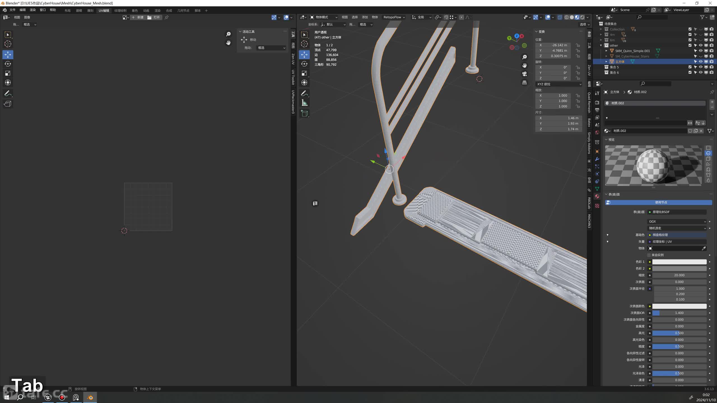Open the 物体模式 mode dropdown
This screenshot has height=403, width=717.
323,17
